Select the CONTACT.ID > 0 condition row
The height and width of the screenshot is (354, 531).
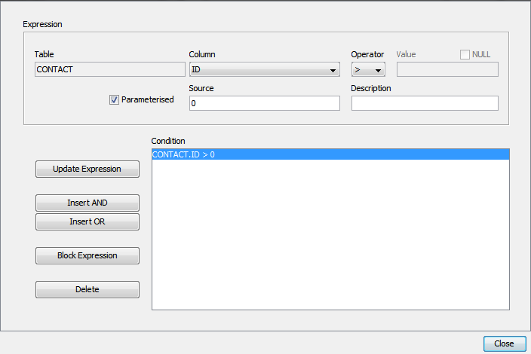(x=330, y=154)
